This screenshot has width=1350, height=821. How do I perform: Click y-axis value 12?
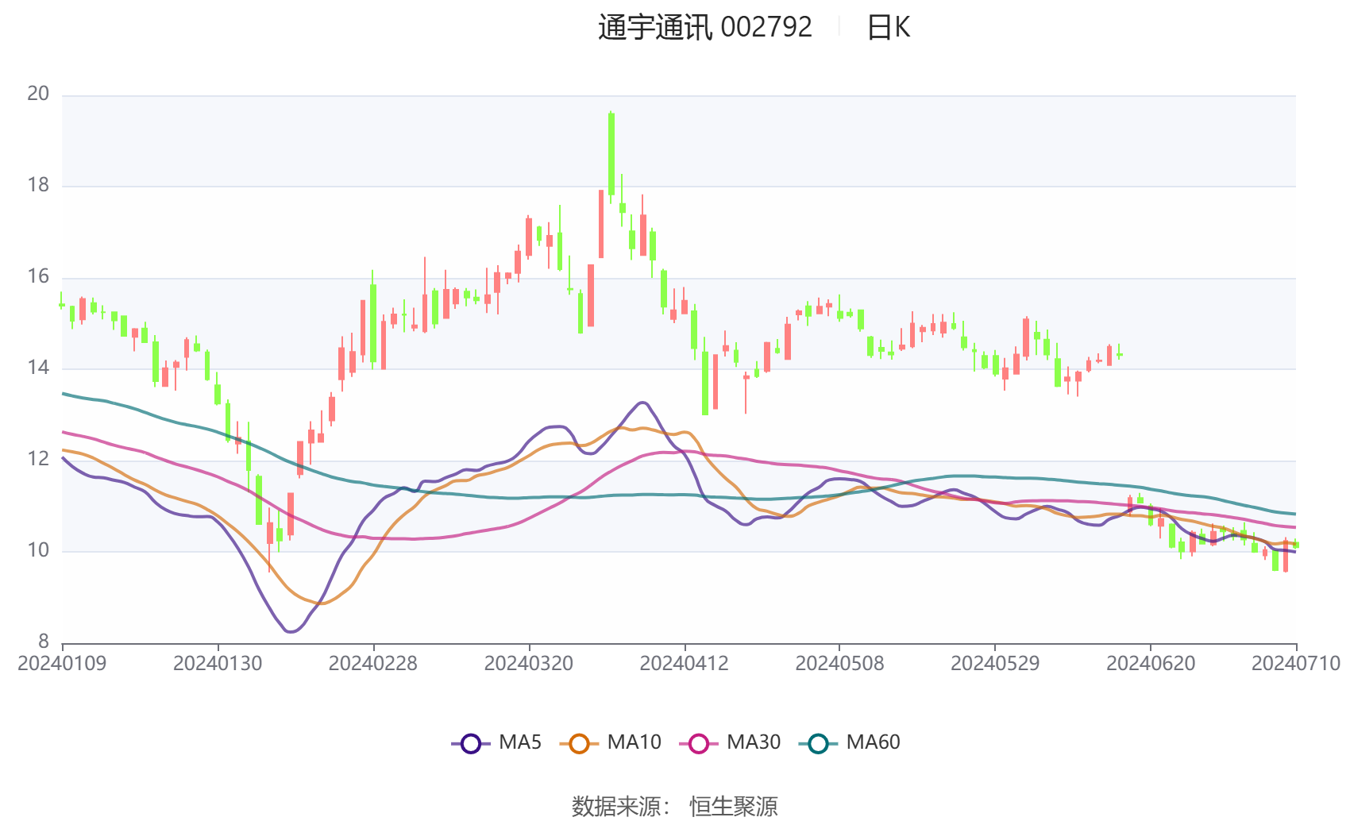tap(38, 459)
